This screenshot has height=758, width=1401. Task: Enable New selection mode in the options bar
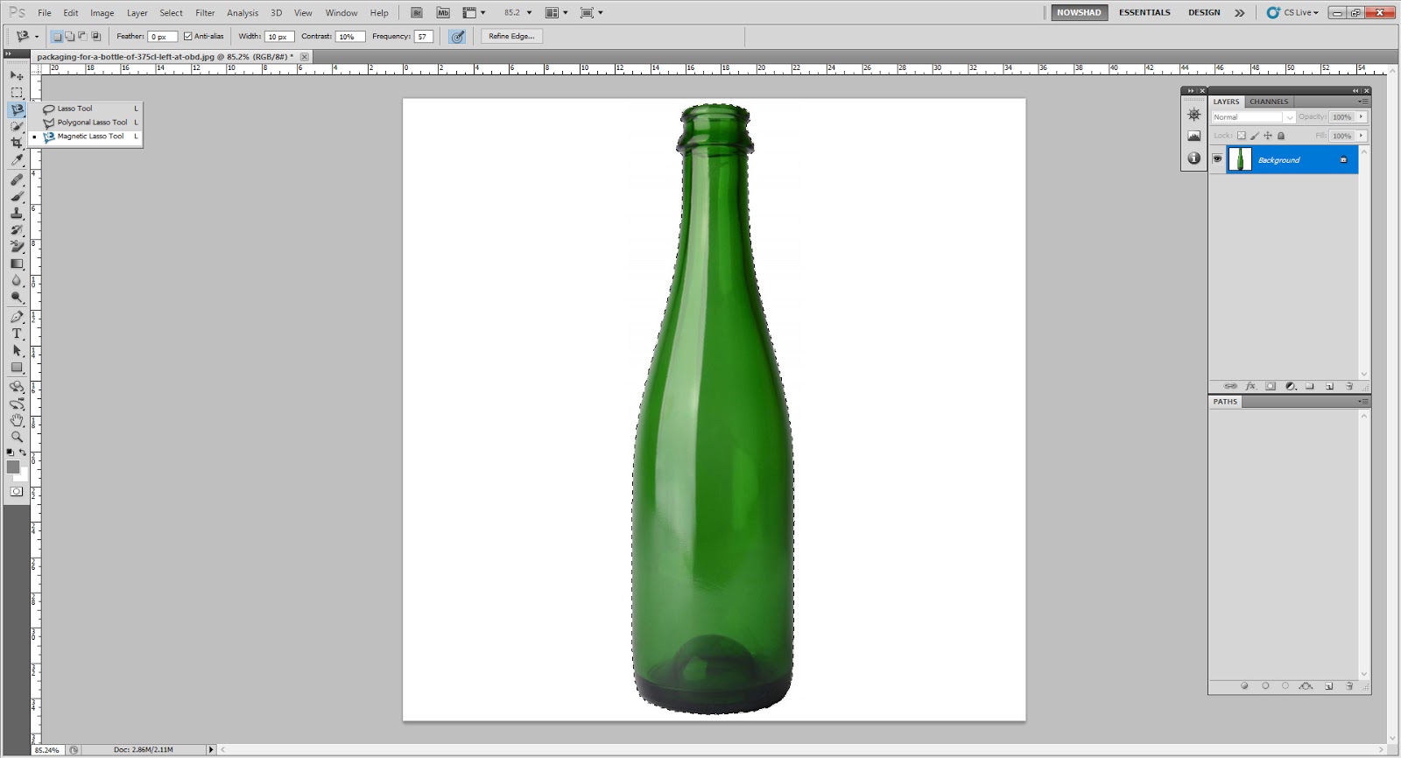(x=57, y=36)
